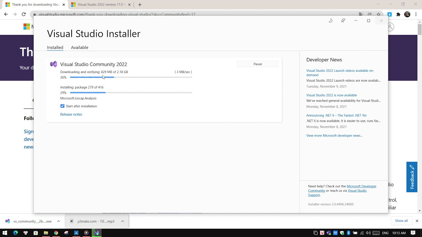Click the Downloading and verifying status text
The height and width of the screenshot is (237, 422).
point(94,72)
